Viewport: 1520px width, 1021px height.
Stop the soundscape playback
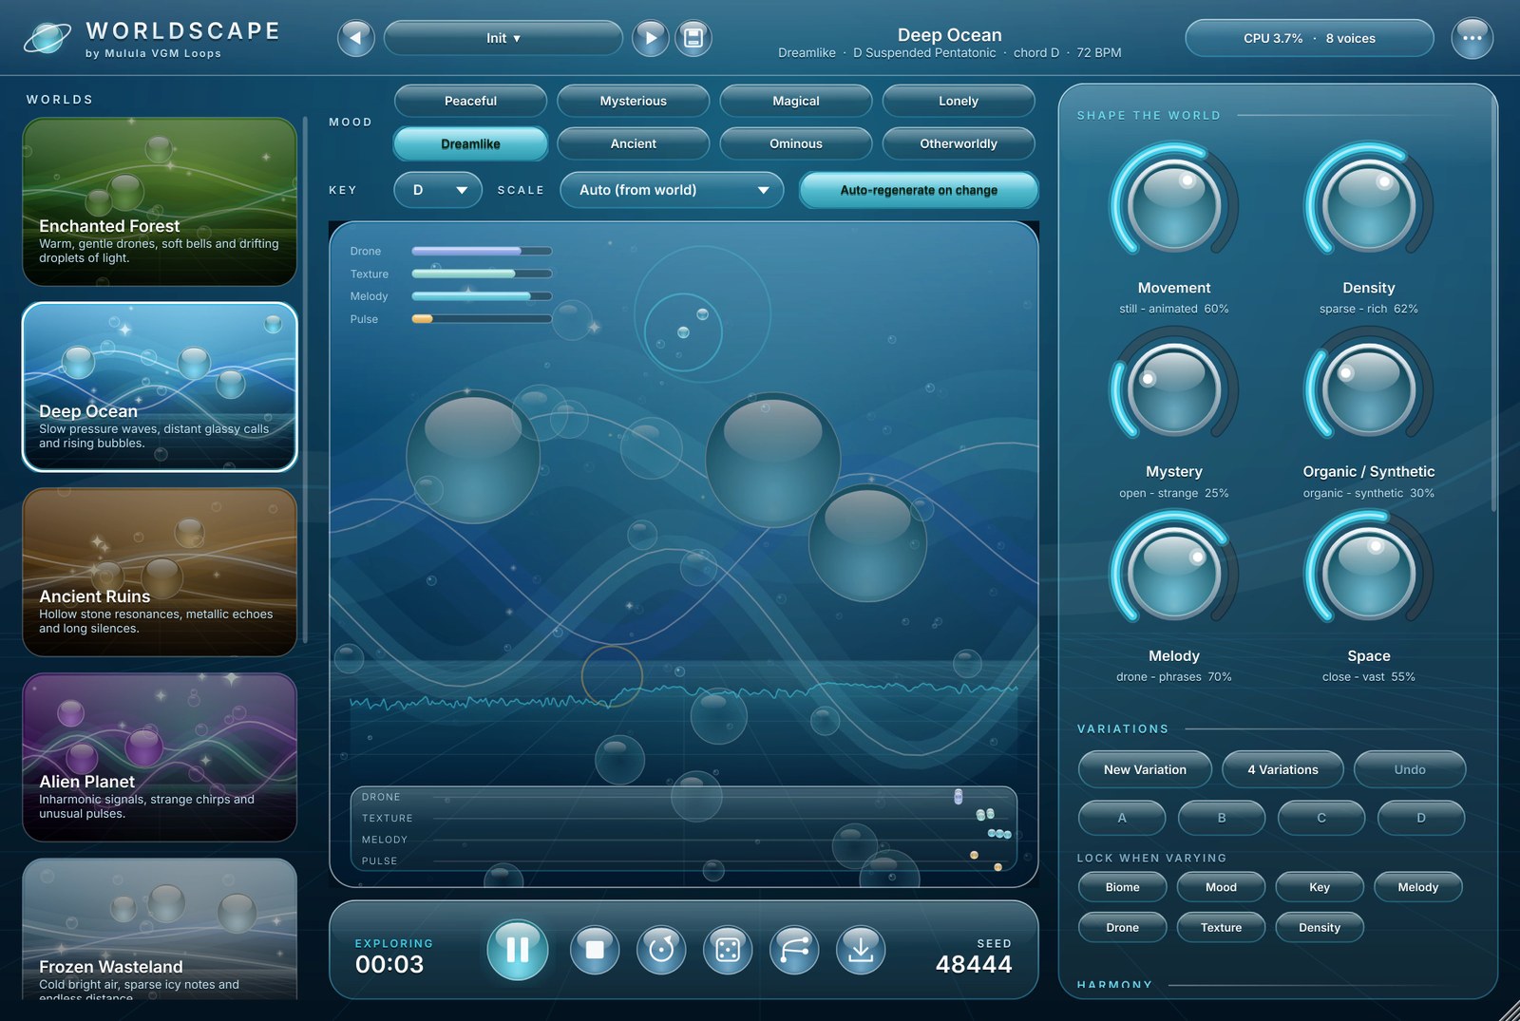(595, 949)
